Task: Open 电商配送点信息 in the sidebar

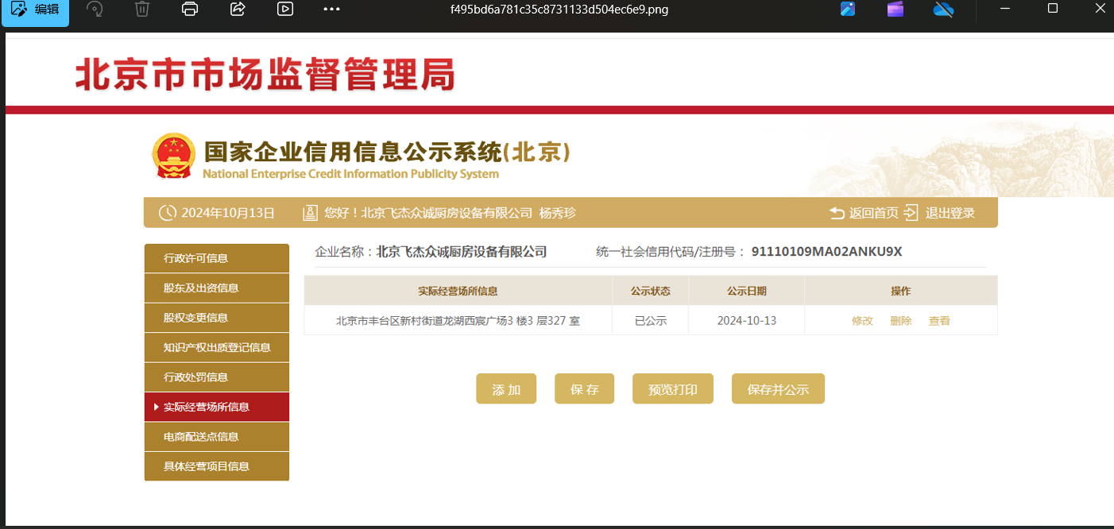Action: point(217,437)
